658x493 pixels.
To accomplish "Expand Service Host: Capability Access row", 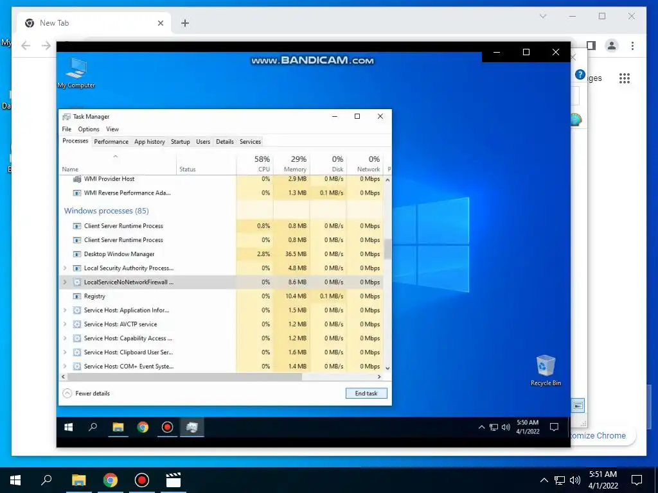I will [x=65, y=338].
